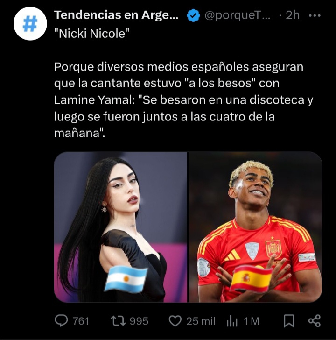336x340 pixels.
Task: Click the 25 mil likes count
Action: pyautogui.click(x=201, y=321)
